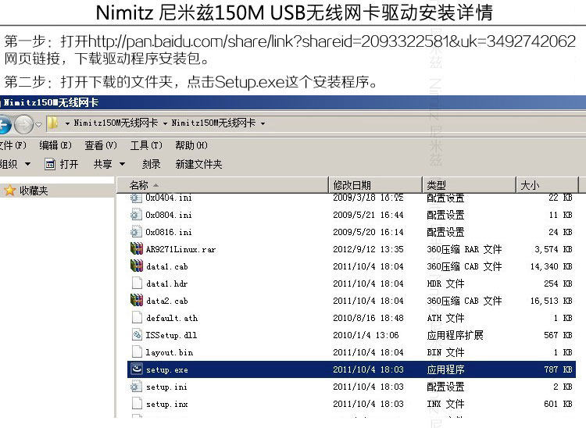Viewport: 586px width, 428px height.
Task: Expand dropdown arrow between the two Nimitz150M breadcrumbs
Action: pos(165,123)
